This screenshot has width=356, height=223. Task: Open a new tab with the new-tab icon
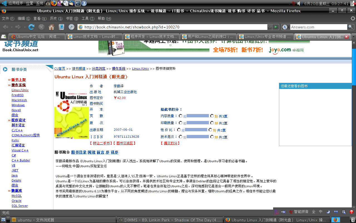click(x=4, y=37)
